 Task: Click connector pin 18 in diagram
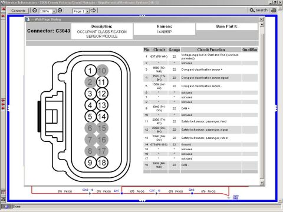[102, 163]
